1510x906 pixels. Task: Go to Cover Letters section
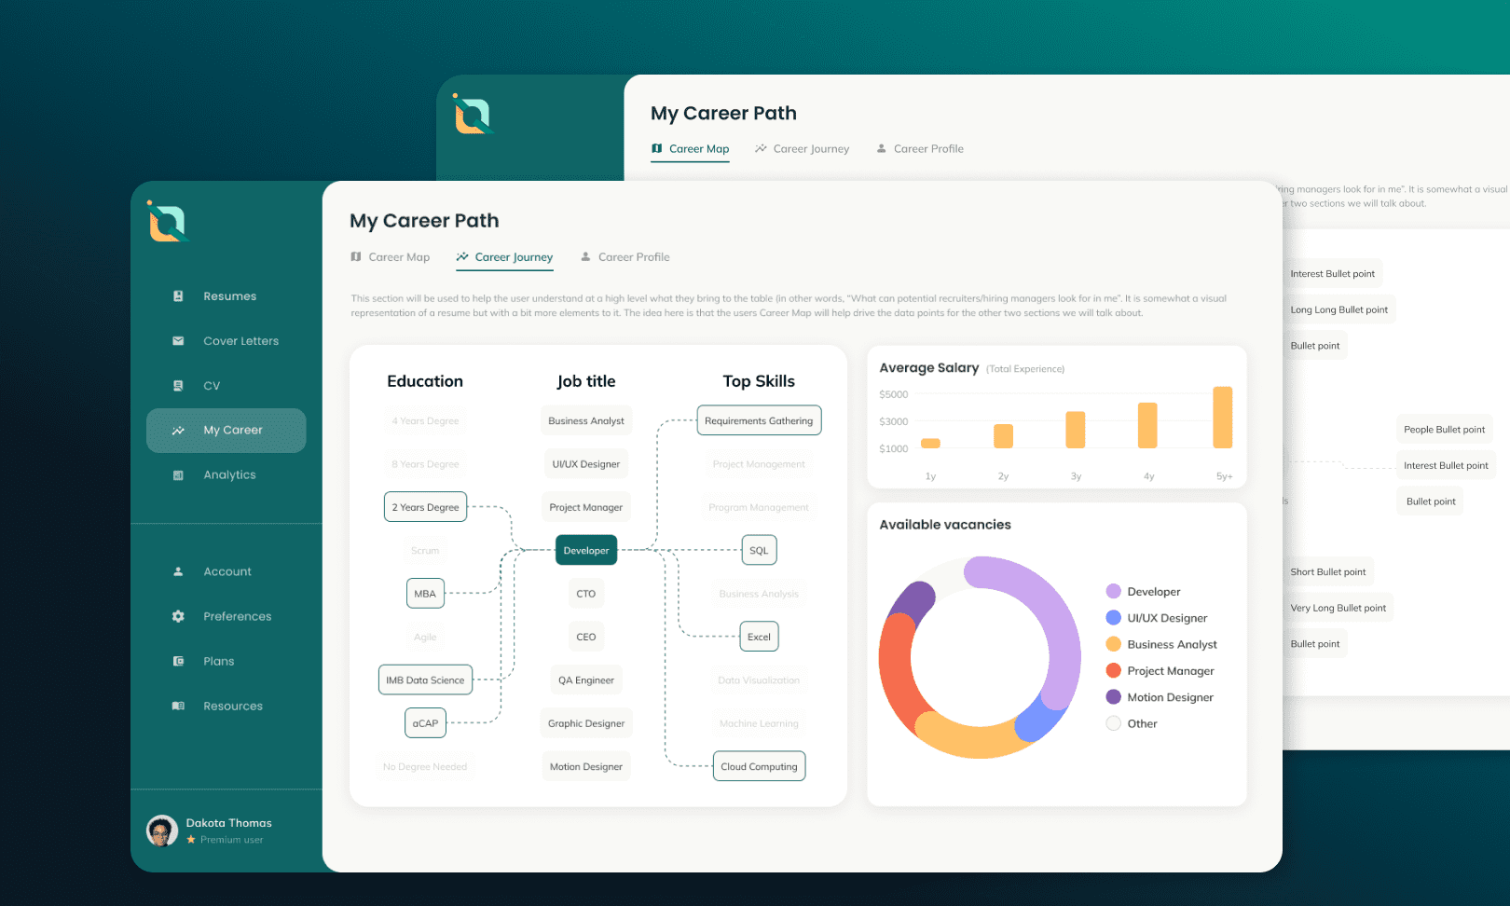(226, 341)
